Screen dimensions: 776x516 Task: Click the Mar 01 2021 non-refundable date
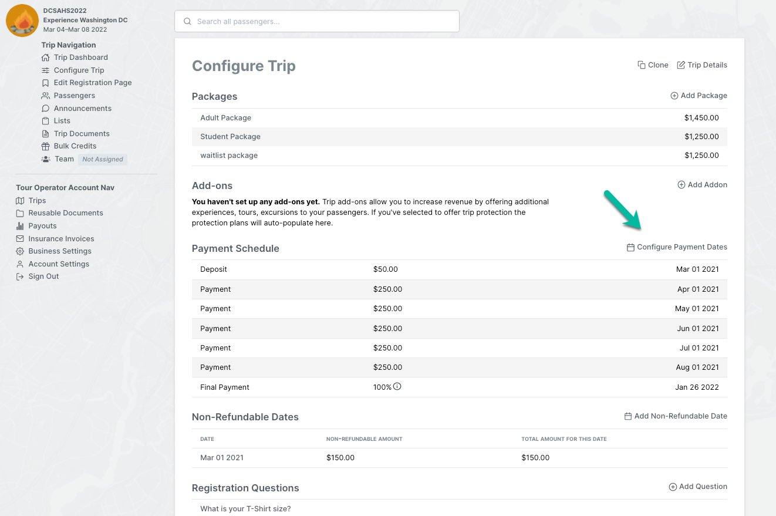(x=222, y=458)
